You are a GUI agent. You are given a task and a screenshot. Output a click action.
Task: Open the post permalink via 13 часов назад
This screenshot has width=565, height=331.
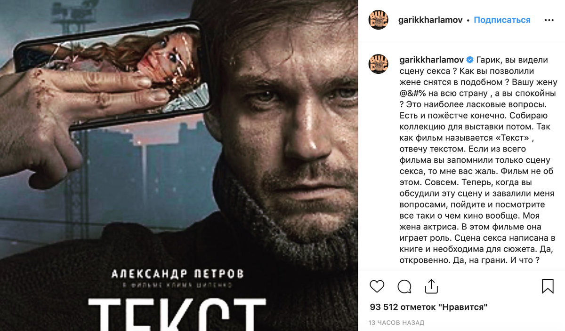[x=397, y=323]
